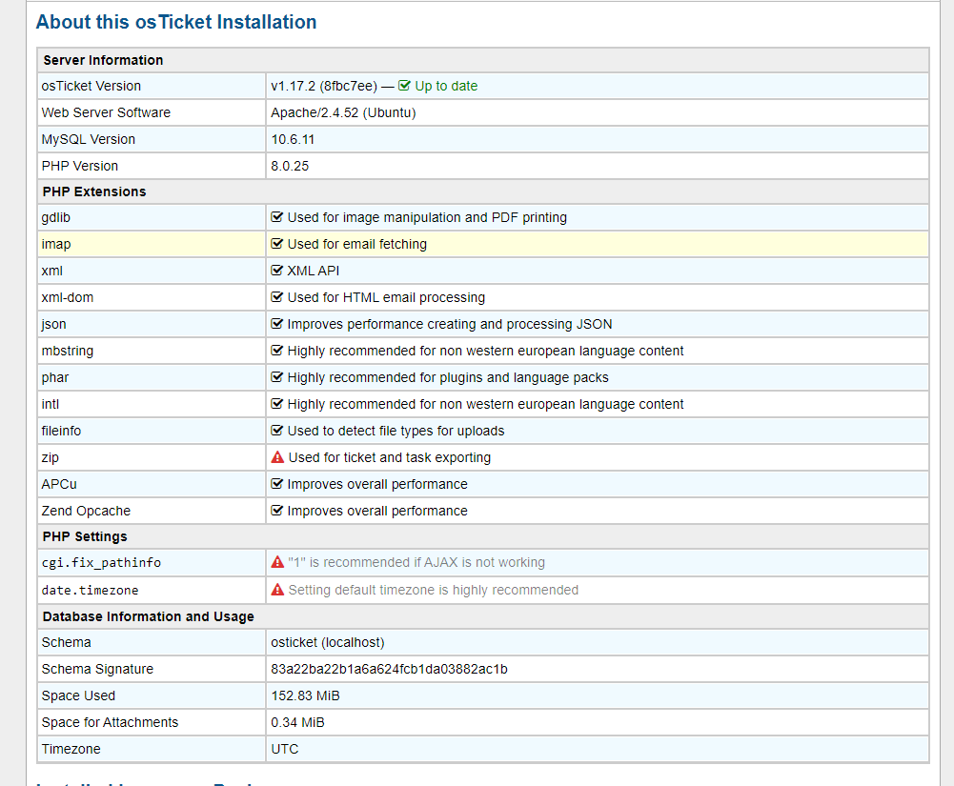This screenshot has width=954, height=786.
Task: Click the checkmark in the json row
Action: pos(277,324)
